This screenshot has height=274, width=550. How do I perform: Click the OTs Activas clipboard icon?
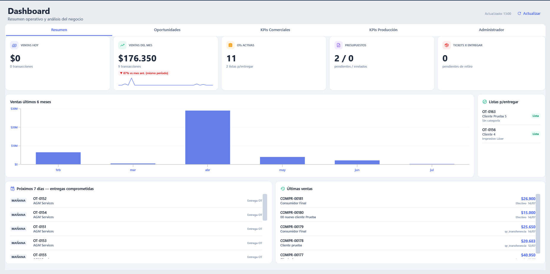pyautogui.click(x=230, y=45)
